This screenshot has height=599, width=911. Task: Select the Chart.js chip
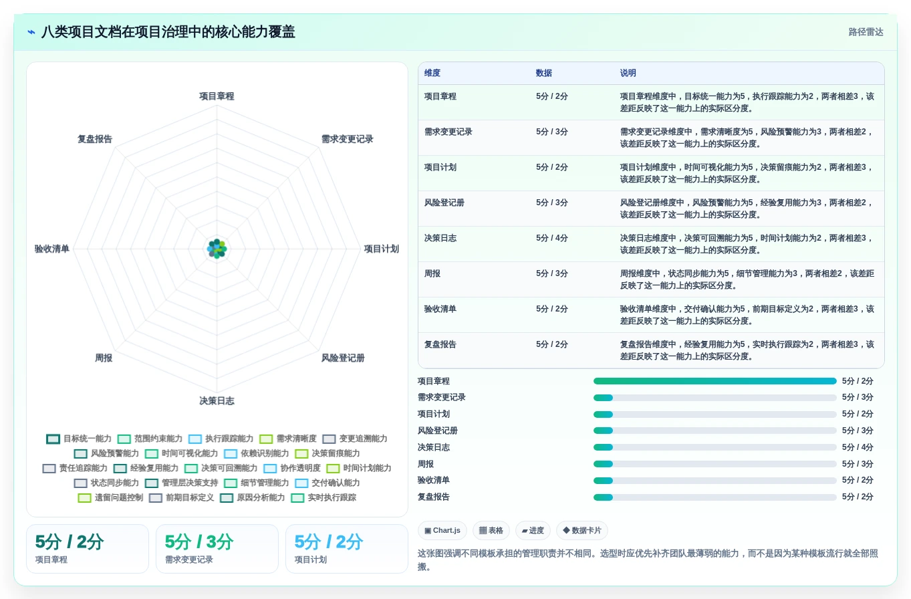click(x=442, y=531)
